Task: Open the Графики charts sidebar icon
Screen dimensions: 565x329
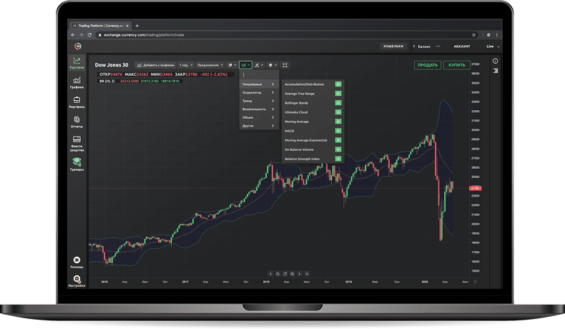Action: click(x=77, y=82)
